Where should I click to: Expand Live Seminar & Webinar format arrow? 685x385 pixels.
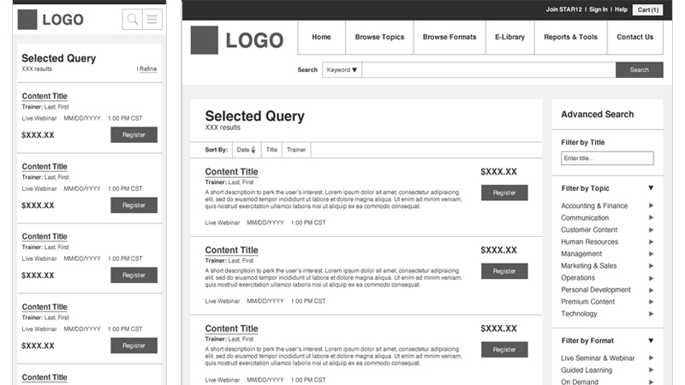[651, 358]
